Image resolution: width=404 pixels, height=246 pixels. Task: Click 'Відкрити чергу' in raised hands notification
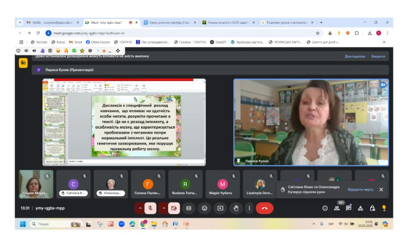point(361,190)
